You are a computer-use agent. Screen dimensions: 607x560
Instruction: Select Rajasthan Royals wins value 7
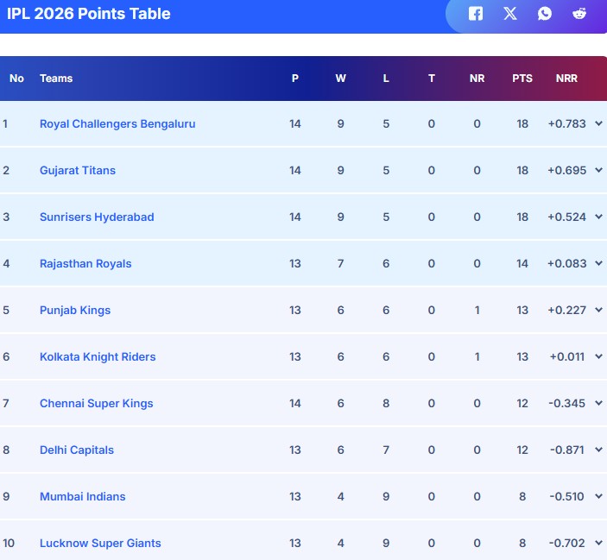point(341,263)
